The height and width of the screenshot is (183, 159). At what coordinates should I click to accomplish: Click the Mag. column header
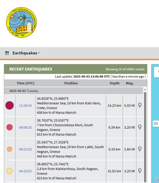click(x=130, y=83)
